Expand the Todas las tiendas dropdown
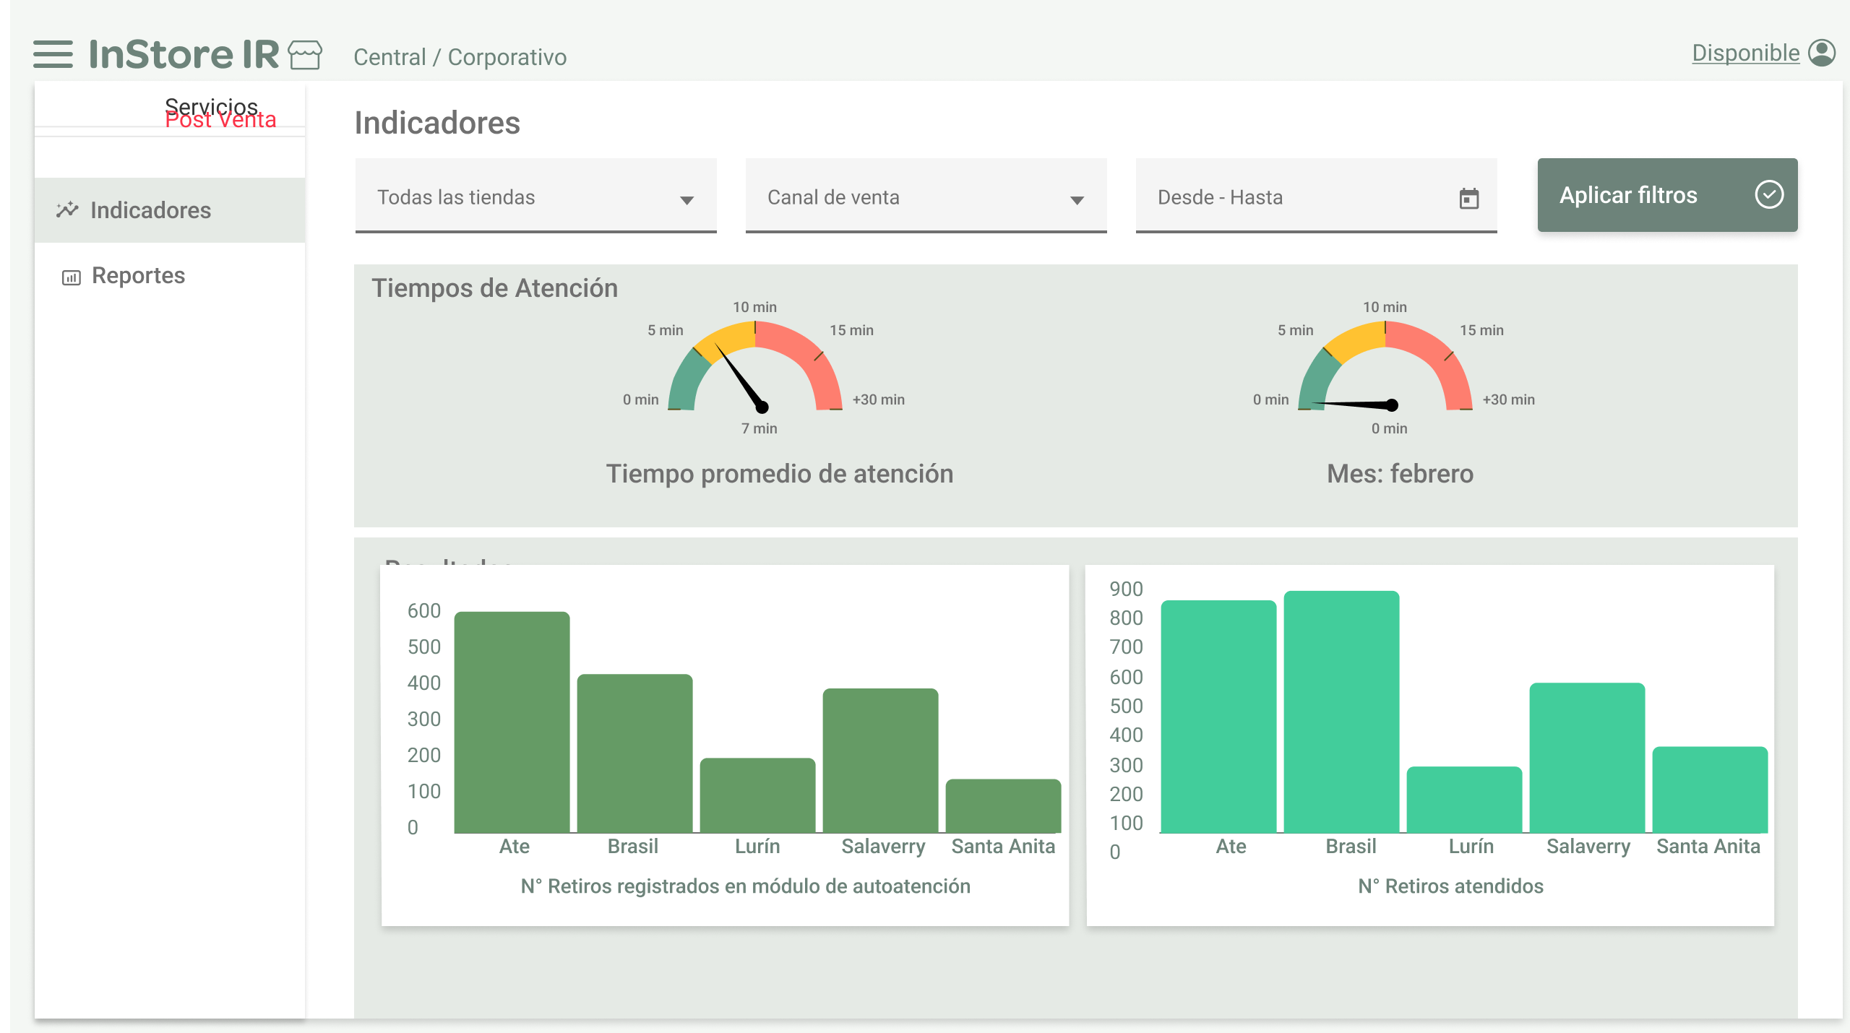Screen dimensions: 1850x1033 pos(535,196)
